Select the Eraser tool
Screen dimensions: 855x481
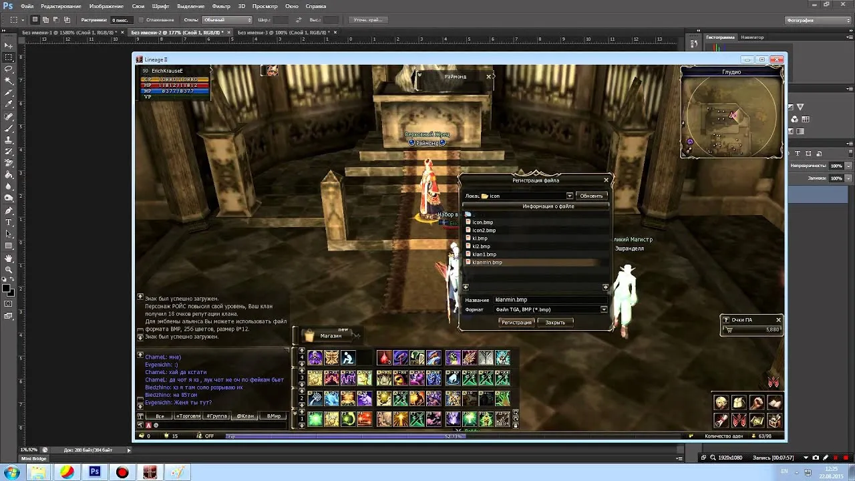point(9,163)
